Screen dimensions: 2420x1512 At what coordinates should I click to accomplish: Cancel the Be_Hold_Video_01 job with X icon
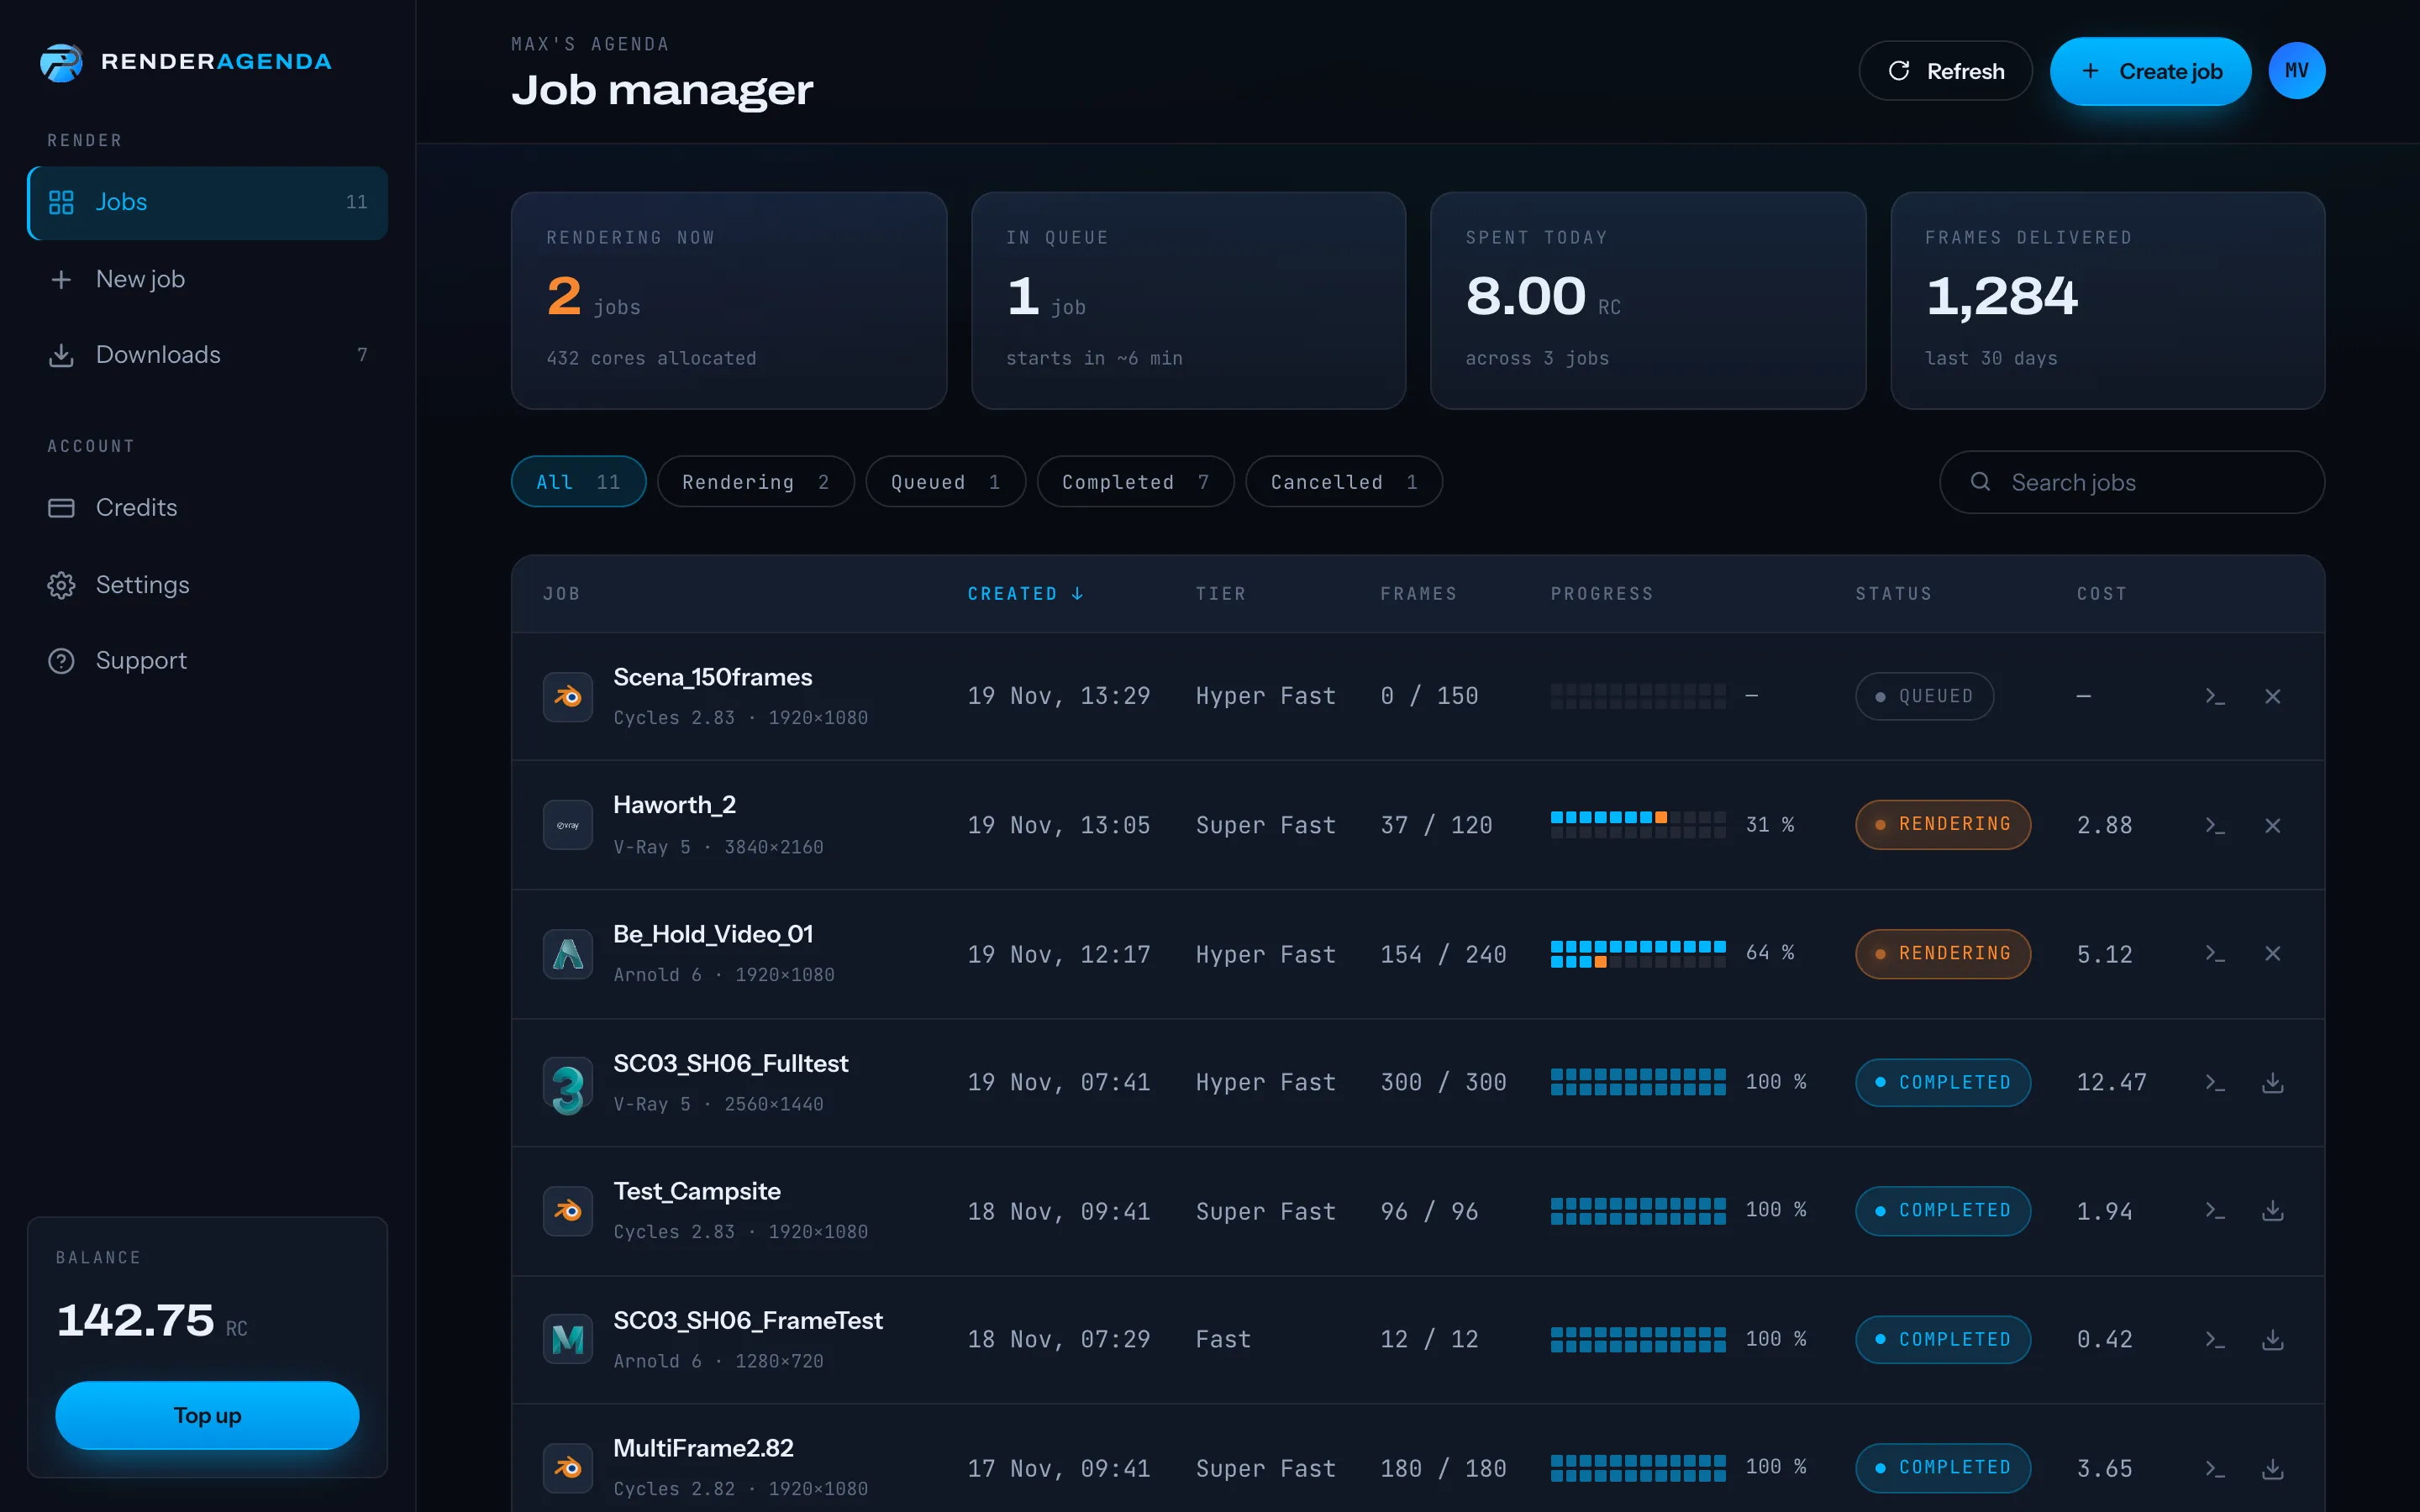pos(2273,953)
